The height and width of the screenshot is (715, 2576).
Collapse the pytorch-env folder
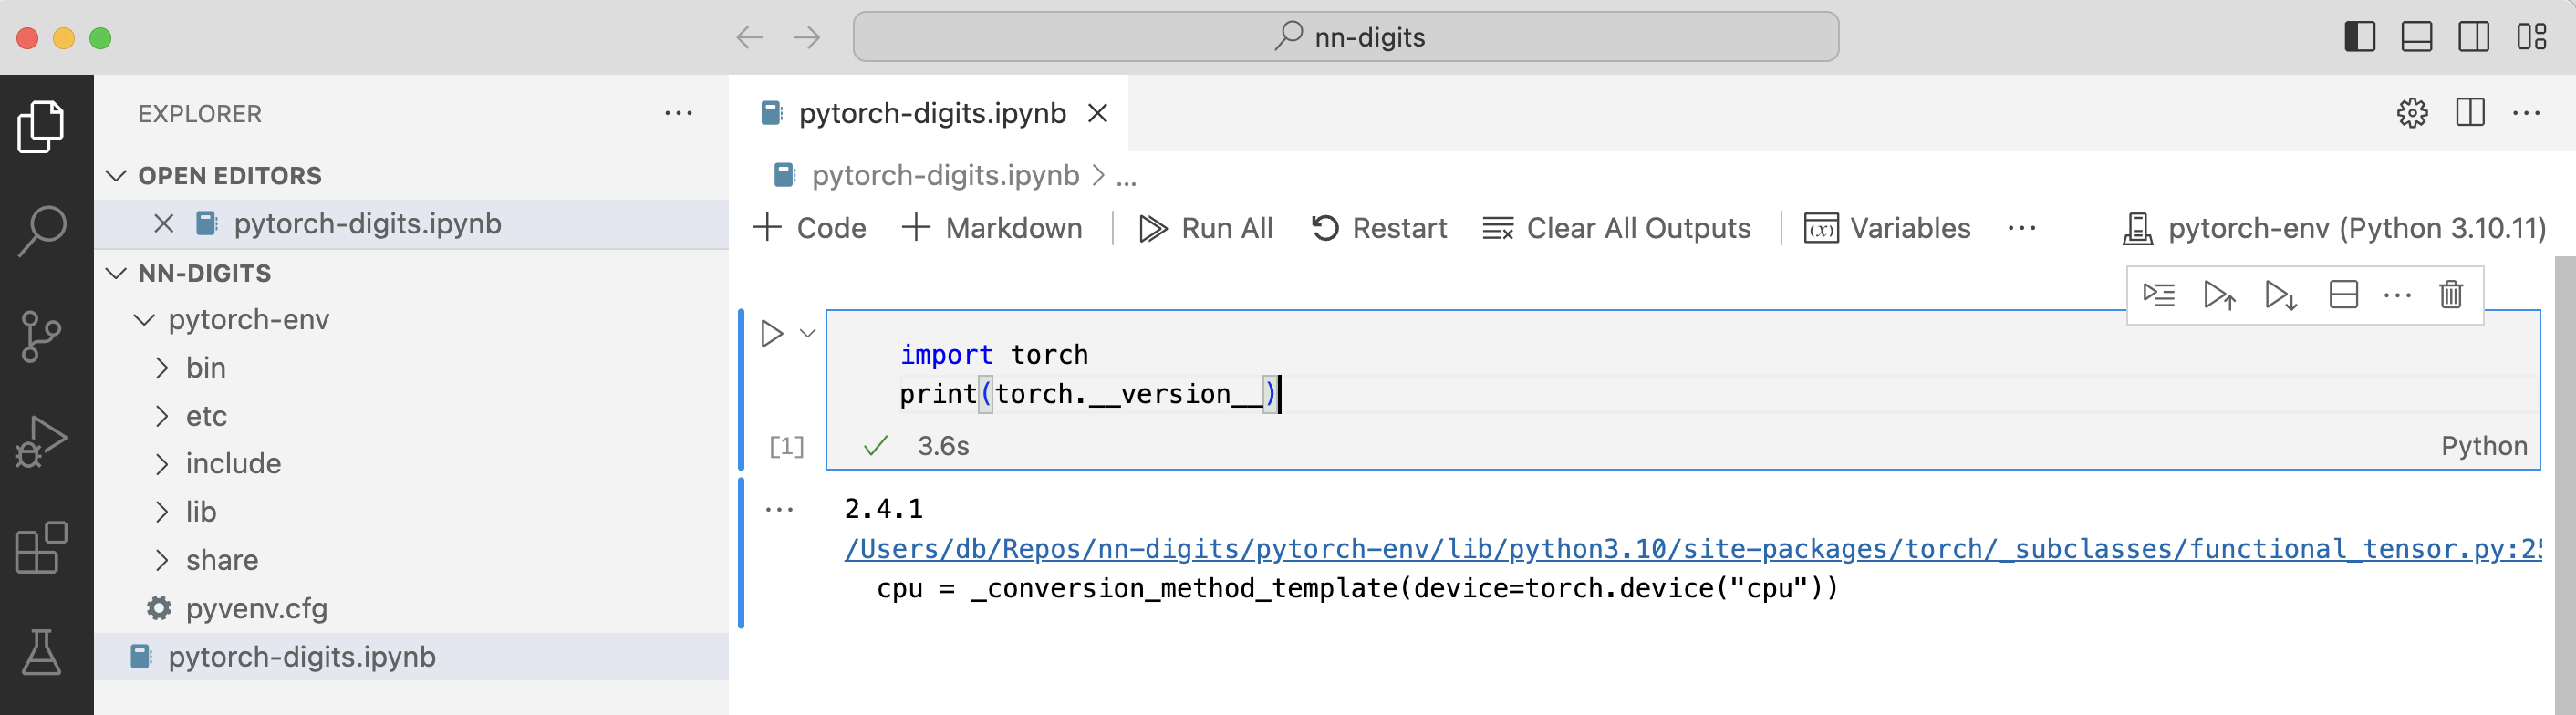tap(144, 320)
